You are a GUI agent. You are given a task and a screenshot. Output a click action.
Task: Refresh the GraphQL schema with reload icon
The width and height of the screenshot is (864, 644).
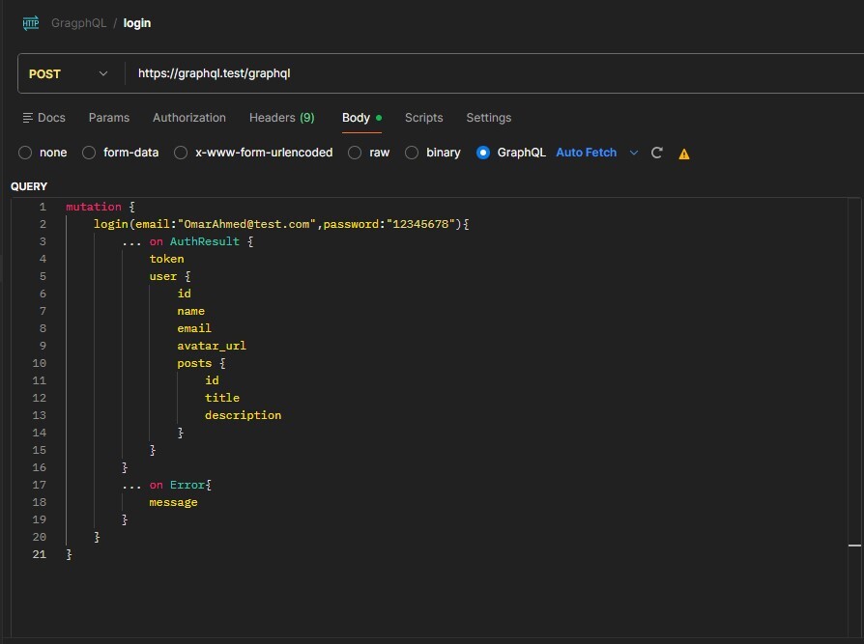pyautogui.click(x=656, y=153)
